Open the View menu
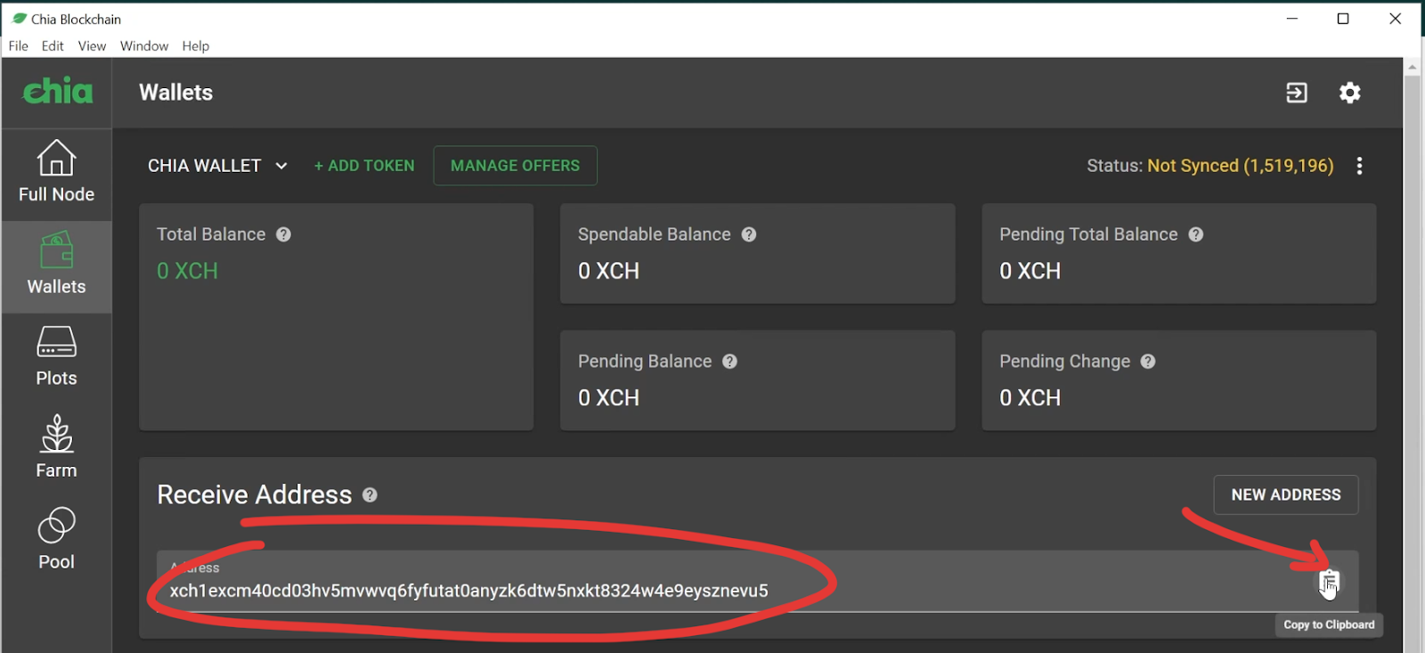 [x=92, y=46]
